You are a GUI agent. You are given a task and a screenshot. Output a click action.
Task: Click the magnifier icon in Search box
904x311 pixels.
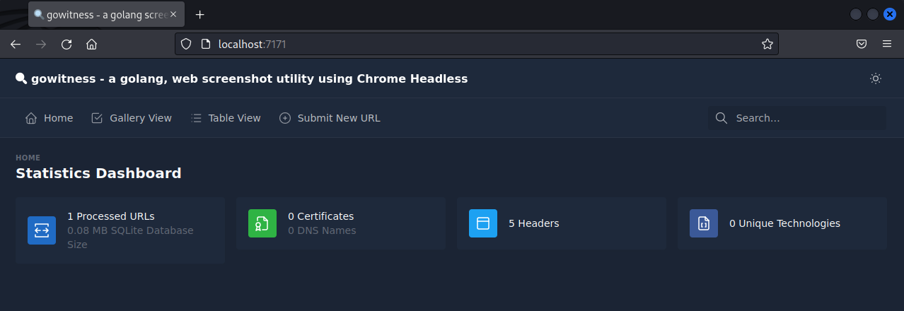(722, 118)
